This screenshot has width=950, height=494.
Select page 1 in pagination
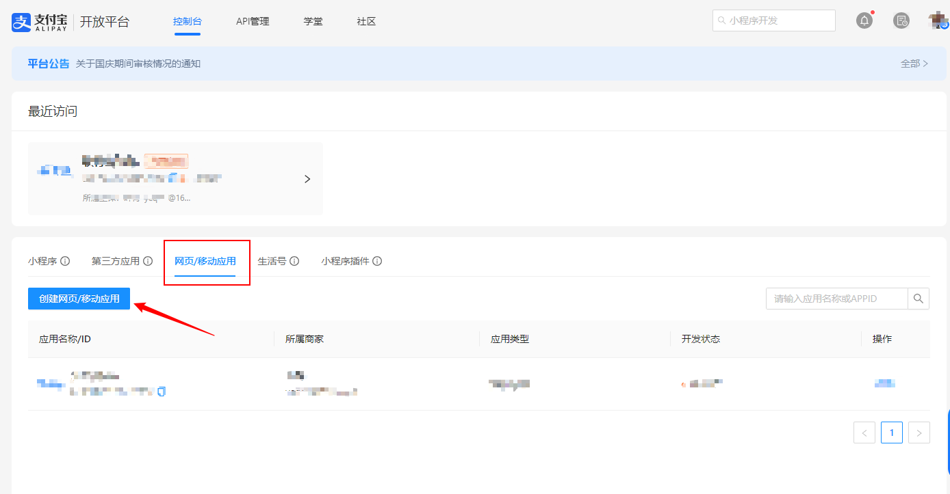pyautogui.click(x=892, y=433)
